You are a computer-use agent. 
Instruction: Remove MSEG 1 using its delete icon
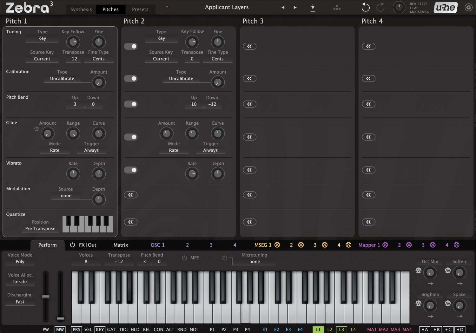click(x=277, y=245)
